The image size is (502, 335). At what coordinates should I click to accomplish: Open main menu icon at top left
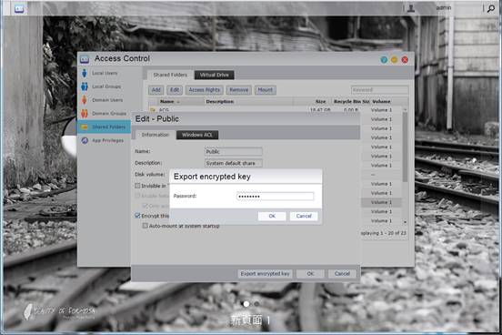tap(19, 9)
